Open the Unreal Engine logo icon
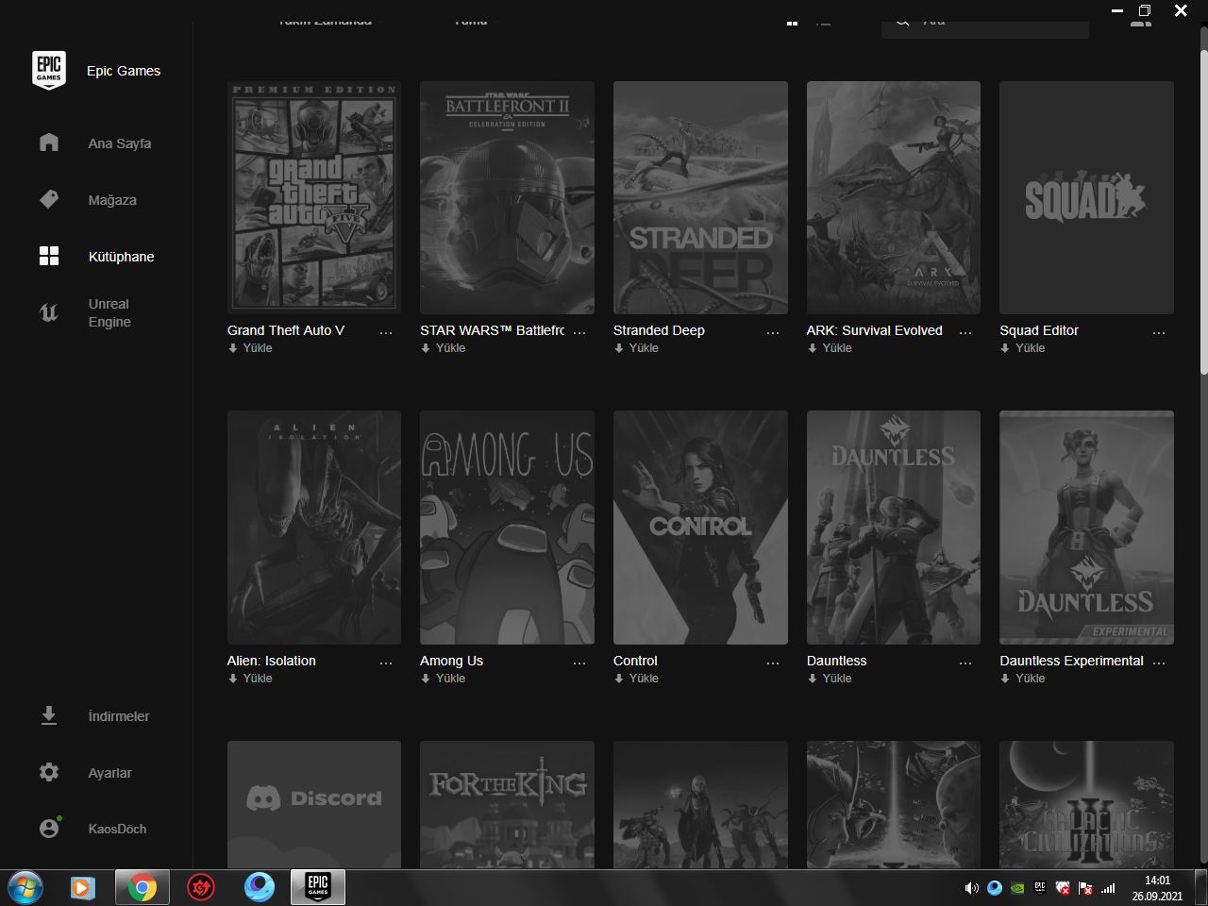 (49, 312)
